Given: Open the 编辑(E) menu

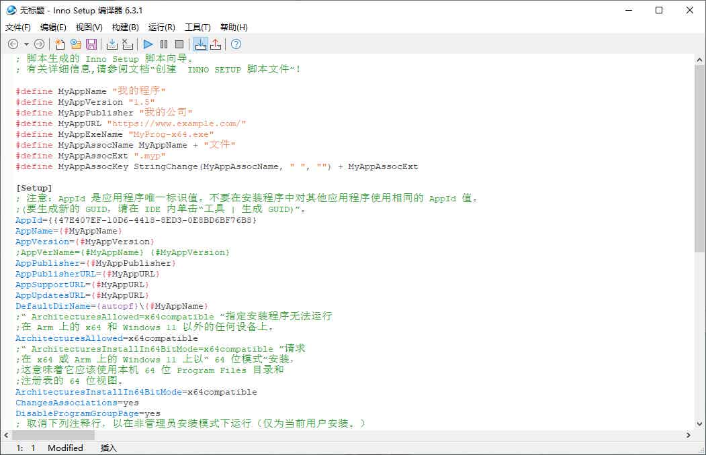Looking at the screenshot, I should tap(53, 28).
